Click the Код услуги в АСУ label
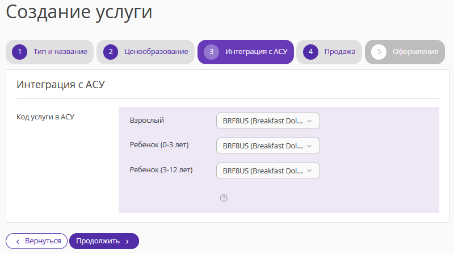Viewport: 454px width, 253px height. click(x=45, y=117)
